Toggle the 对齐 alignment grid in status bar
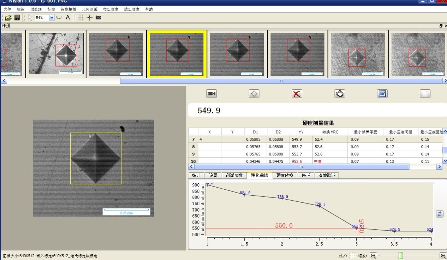This screenshot has width=447, height=260. click(x=352, y=256)
